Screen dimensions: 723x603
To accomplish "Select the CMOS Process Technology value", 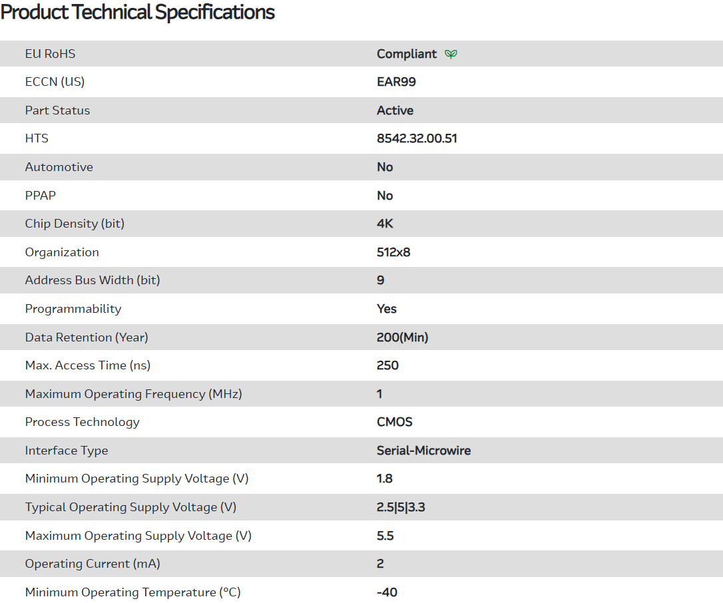I will [394, 422].
